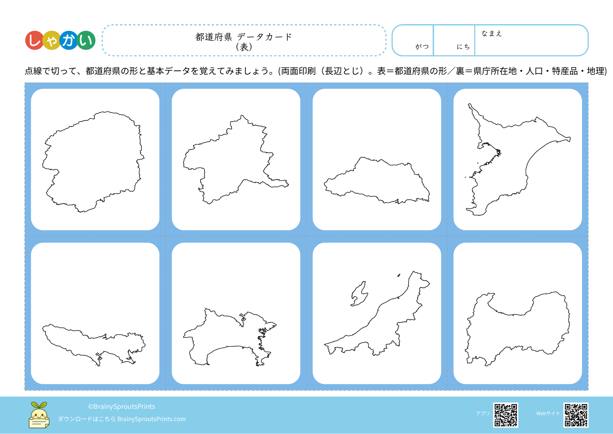613x434 pixels.
Task: Click the green い circle in logo
Action: pyautogui.click(x=86, y=41)
